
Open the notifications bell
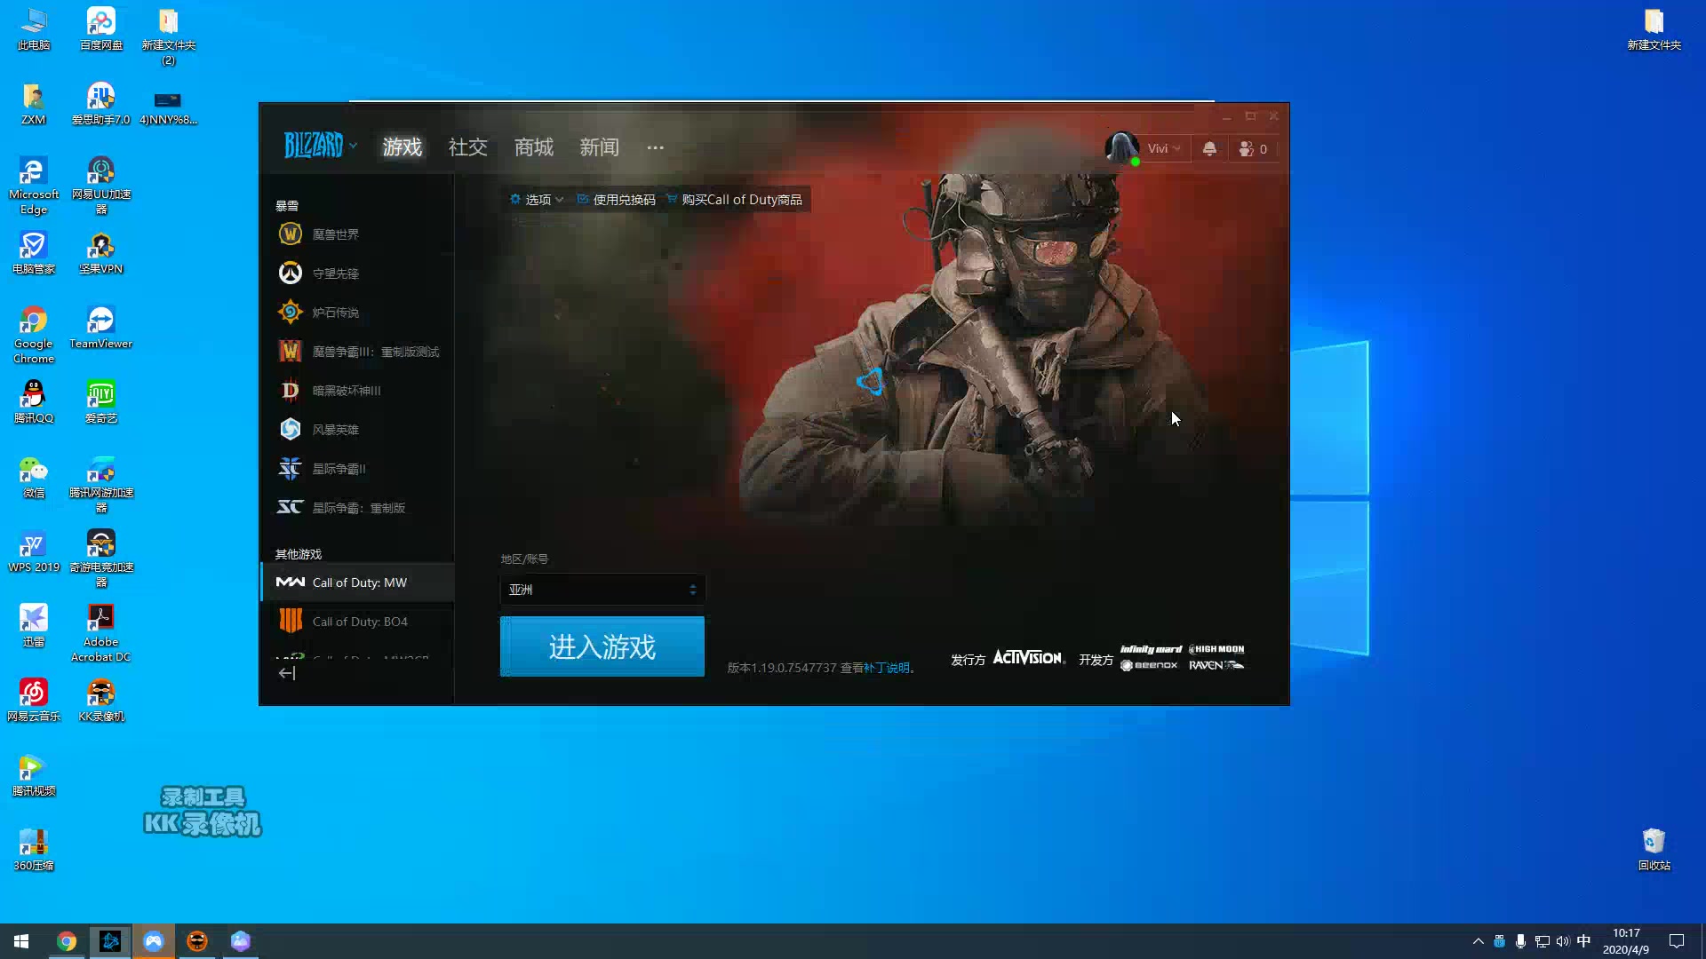(x=1209, y=149)
